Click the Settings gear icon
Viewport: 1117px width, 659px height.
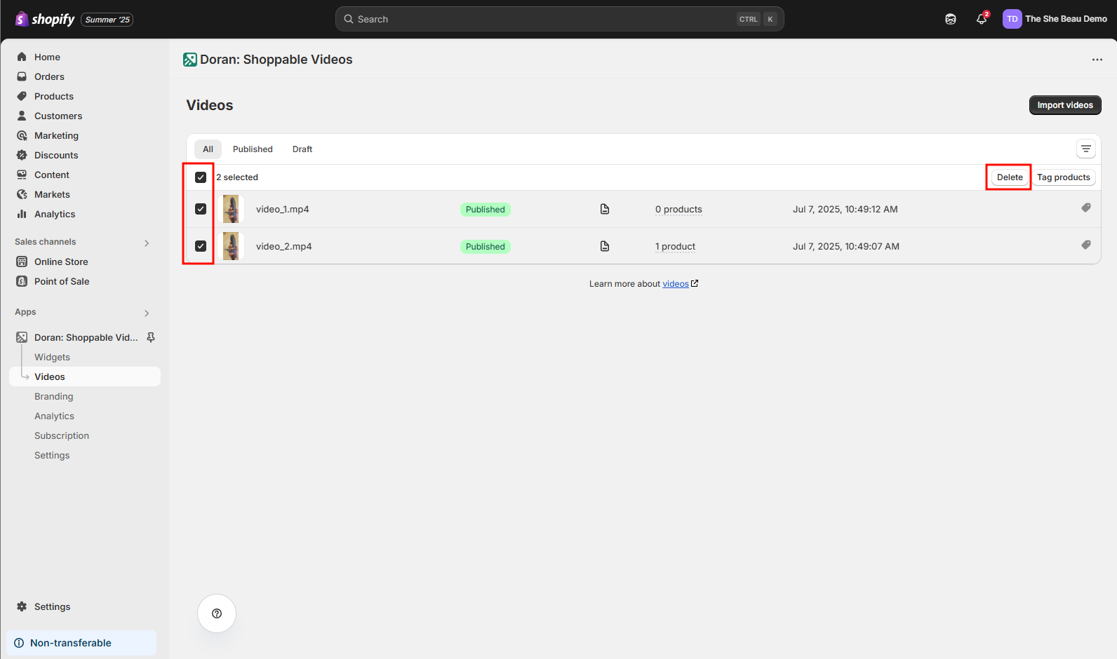tap(22, 606)
